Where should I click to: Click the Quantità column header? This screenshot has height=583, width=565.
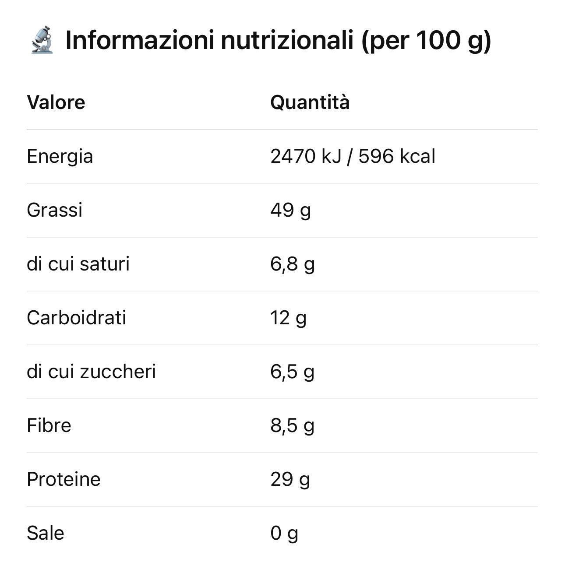point(310,102)
